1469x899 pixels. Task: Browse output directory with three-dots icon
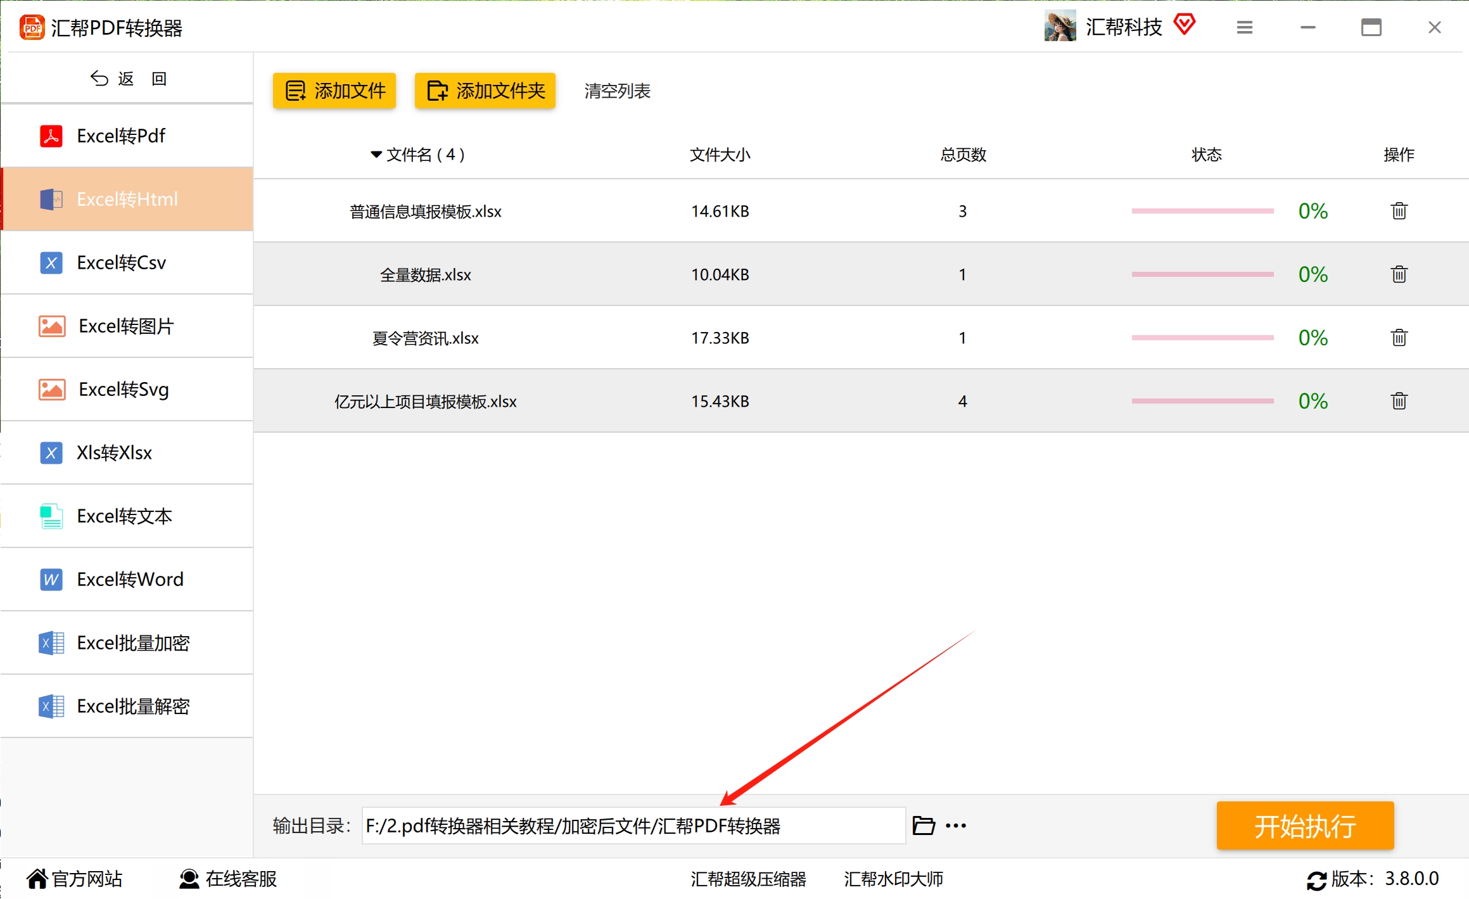[956, 826]
